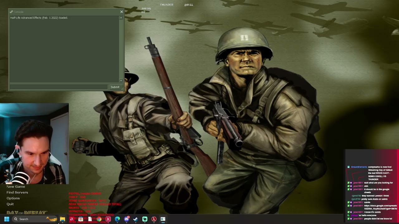Open Microsoft Store from the taskbar
Image resolution: width=399 pixels, height=224 pixels.
[x=81, y=219]
